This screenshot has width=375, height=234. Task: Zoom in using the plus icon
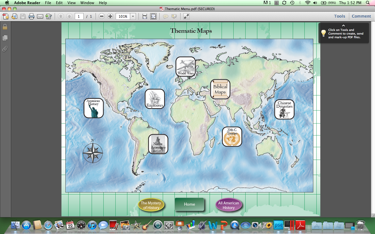(x=110, y=16)
